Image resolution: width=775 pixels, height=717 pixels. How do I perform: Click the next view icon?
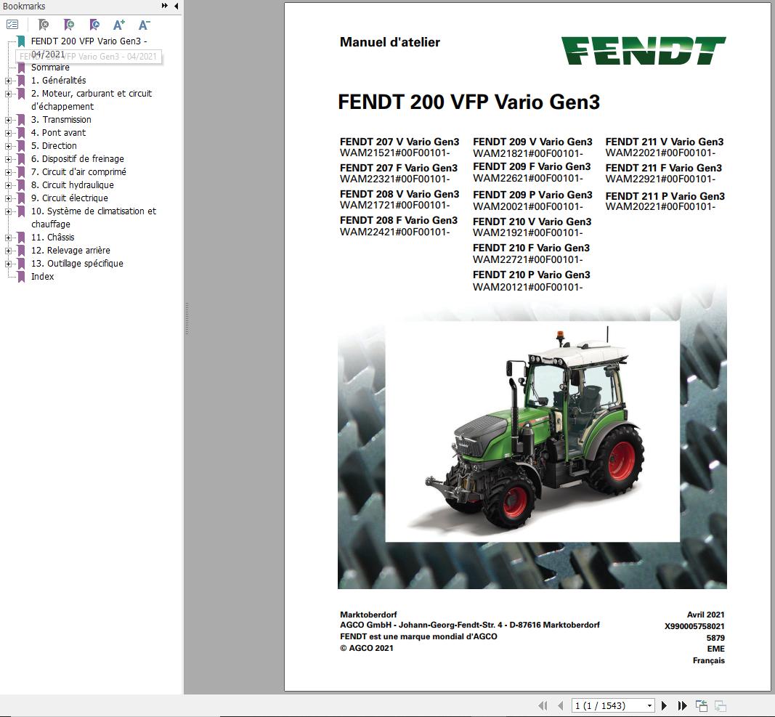coord(720,705)
